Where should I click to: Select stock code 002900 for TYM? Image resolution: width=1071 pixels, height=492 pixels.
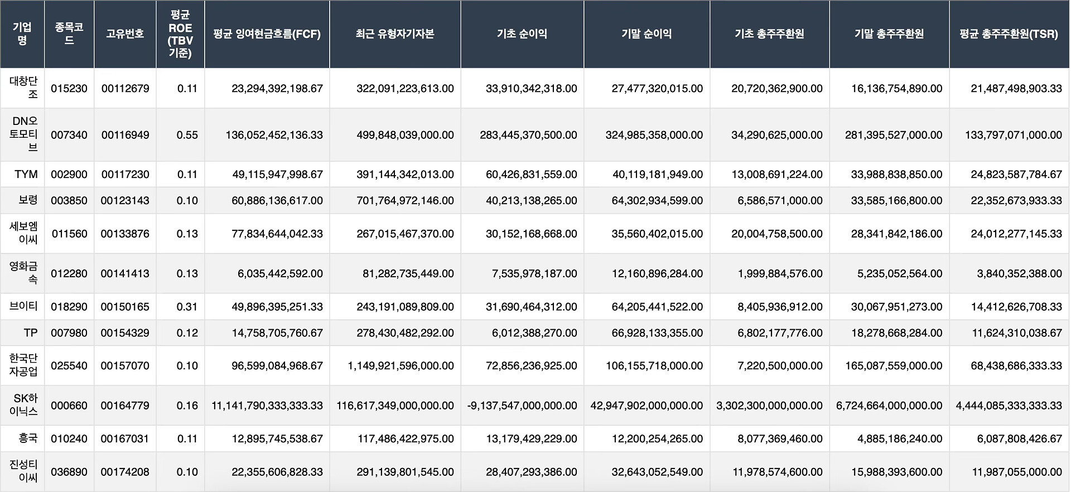point(69,175)
